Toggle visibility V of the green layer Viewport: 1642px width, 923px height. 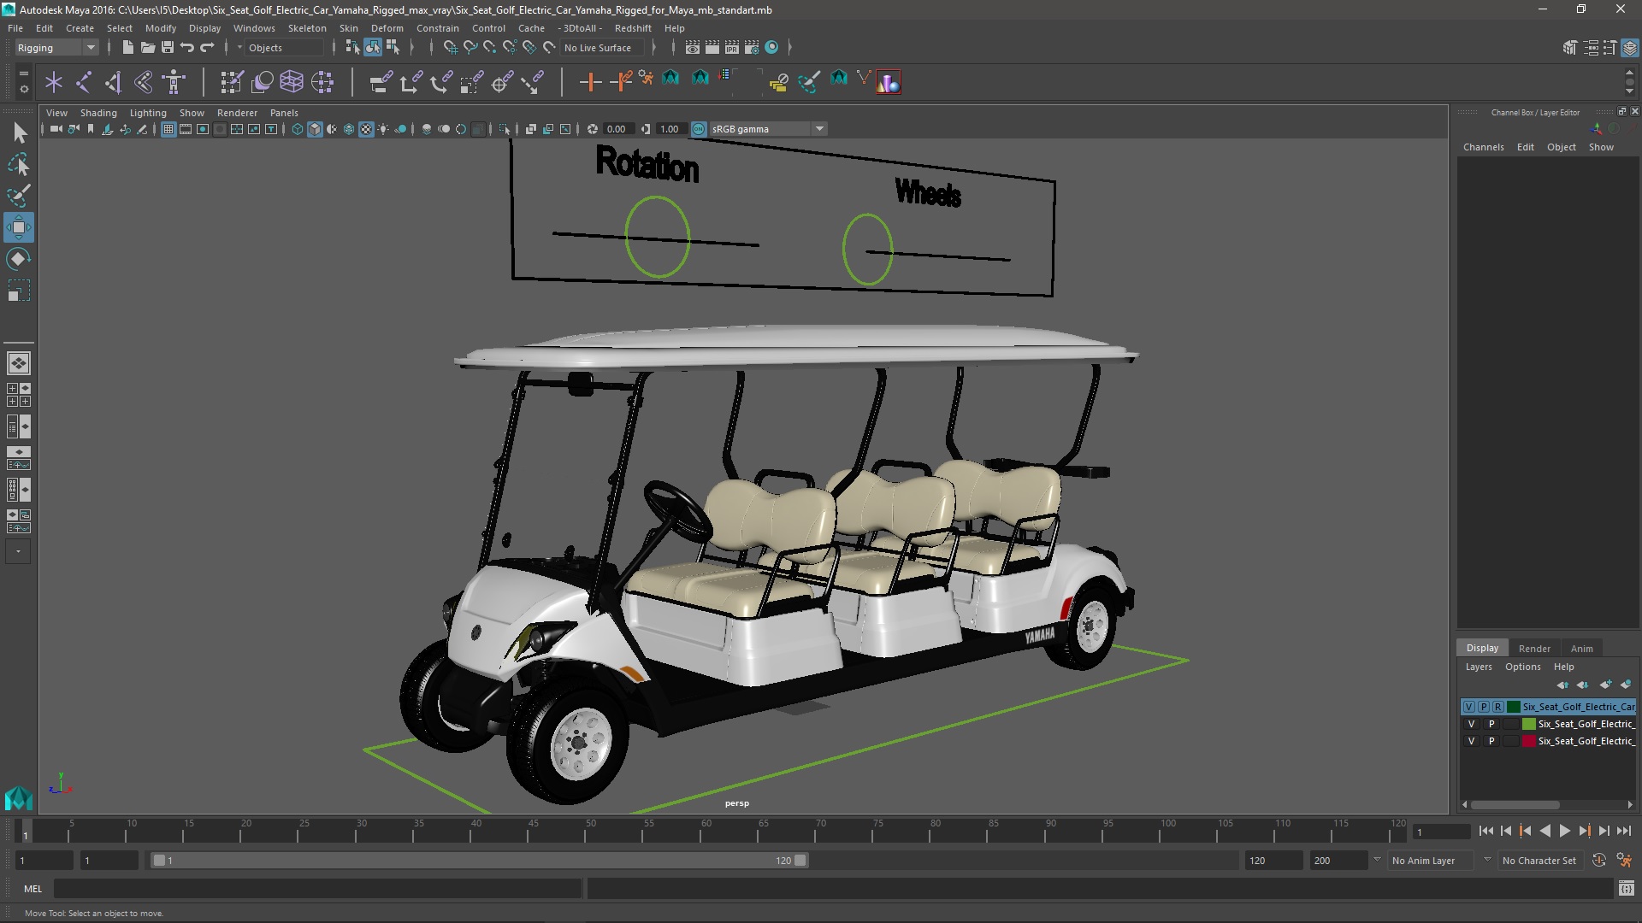click(1471, 724)
